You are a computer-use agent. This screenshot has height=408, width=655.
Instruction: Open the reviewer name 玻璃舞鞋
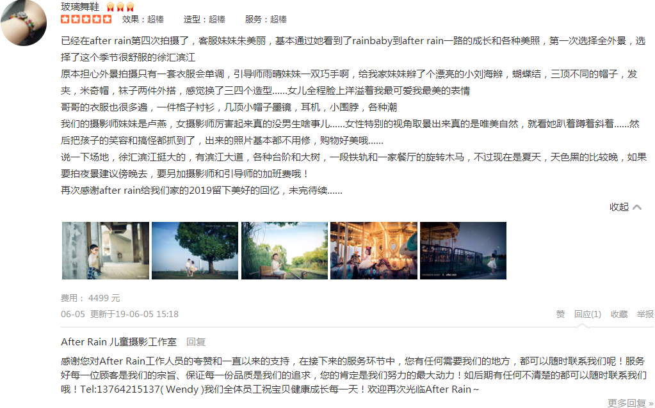point(80,6)
